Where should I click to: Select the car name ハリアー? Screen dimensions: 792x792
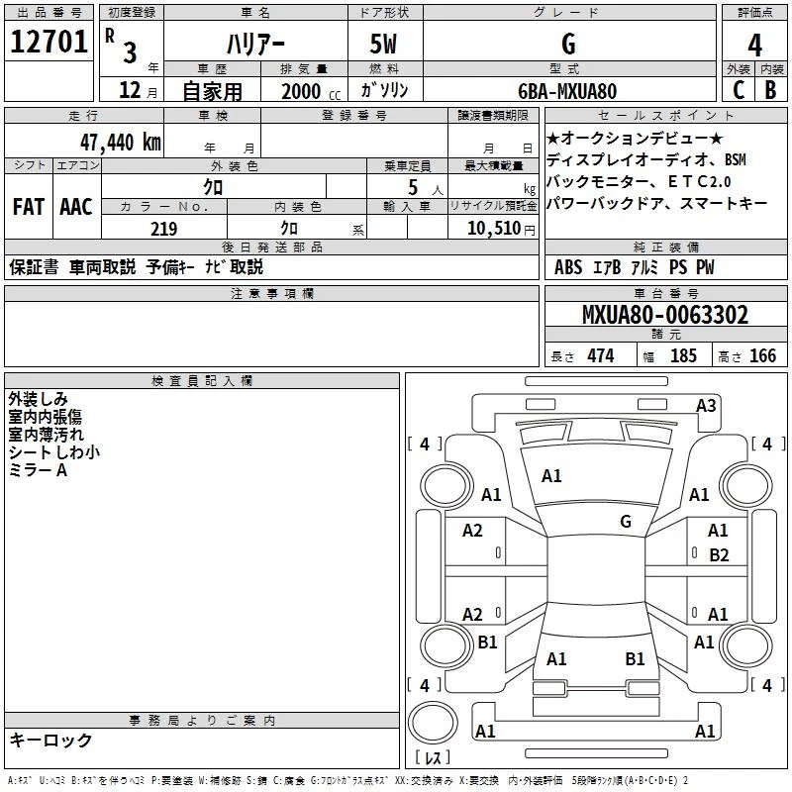coord(255,44)
